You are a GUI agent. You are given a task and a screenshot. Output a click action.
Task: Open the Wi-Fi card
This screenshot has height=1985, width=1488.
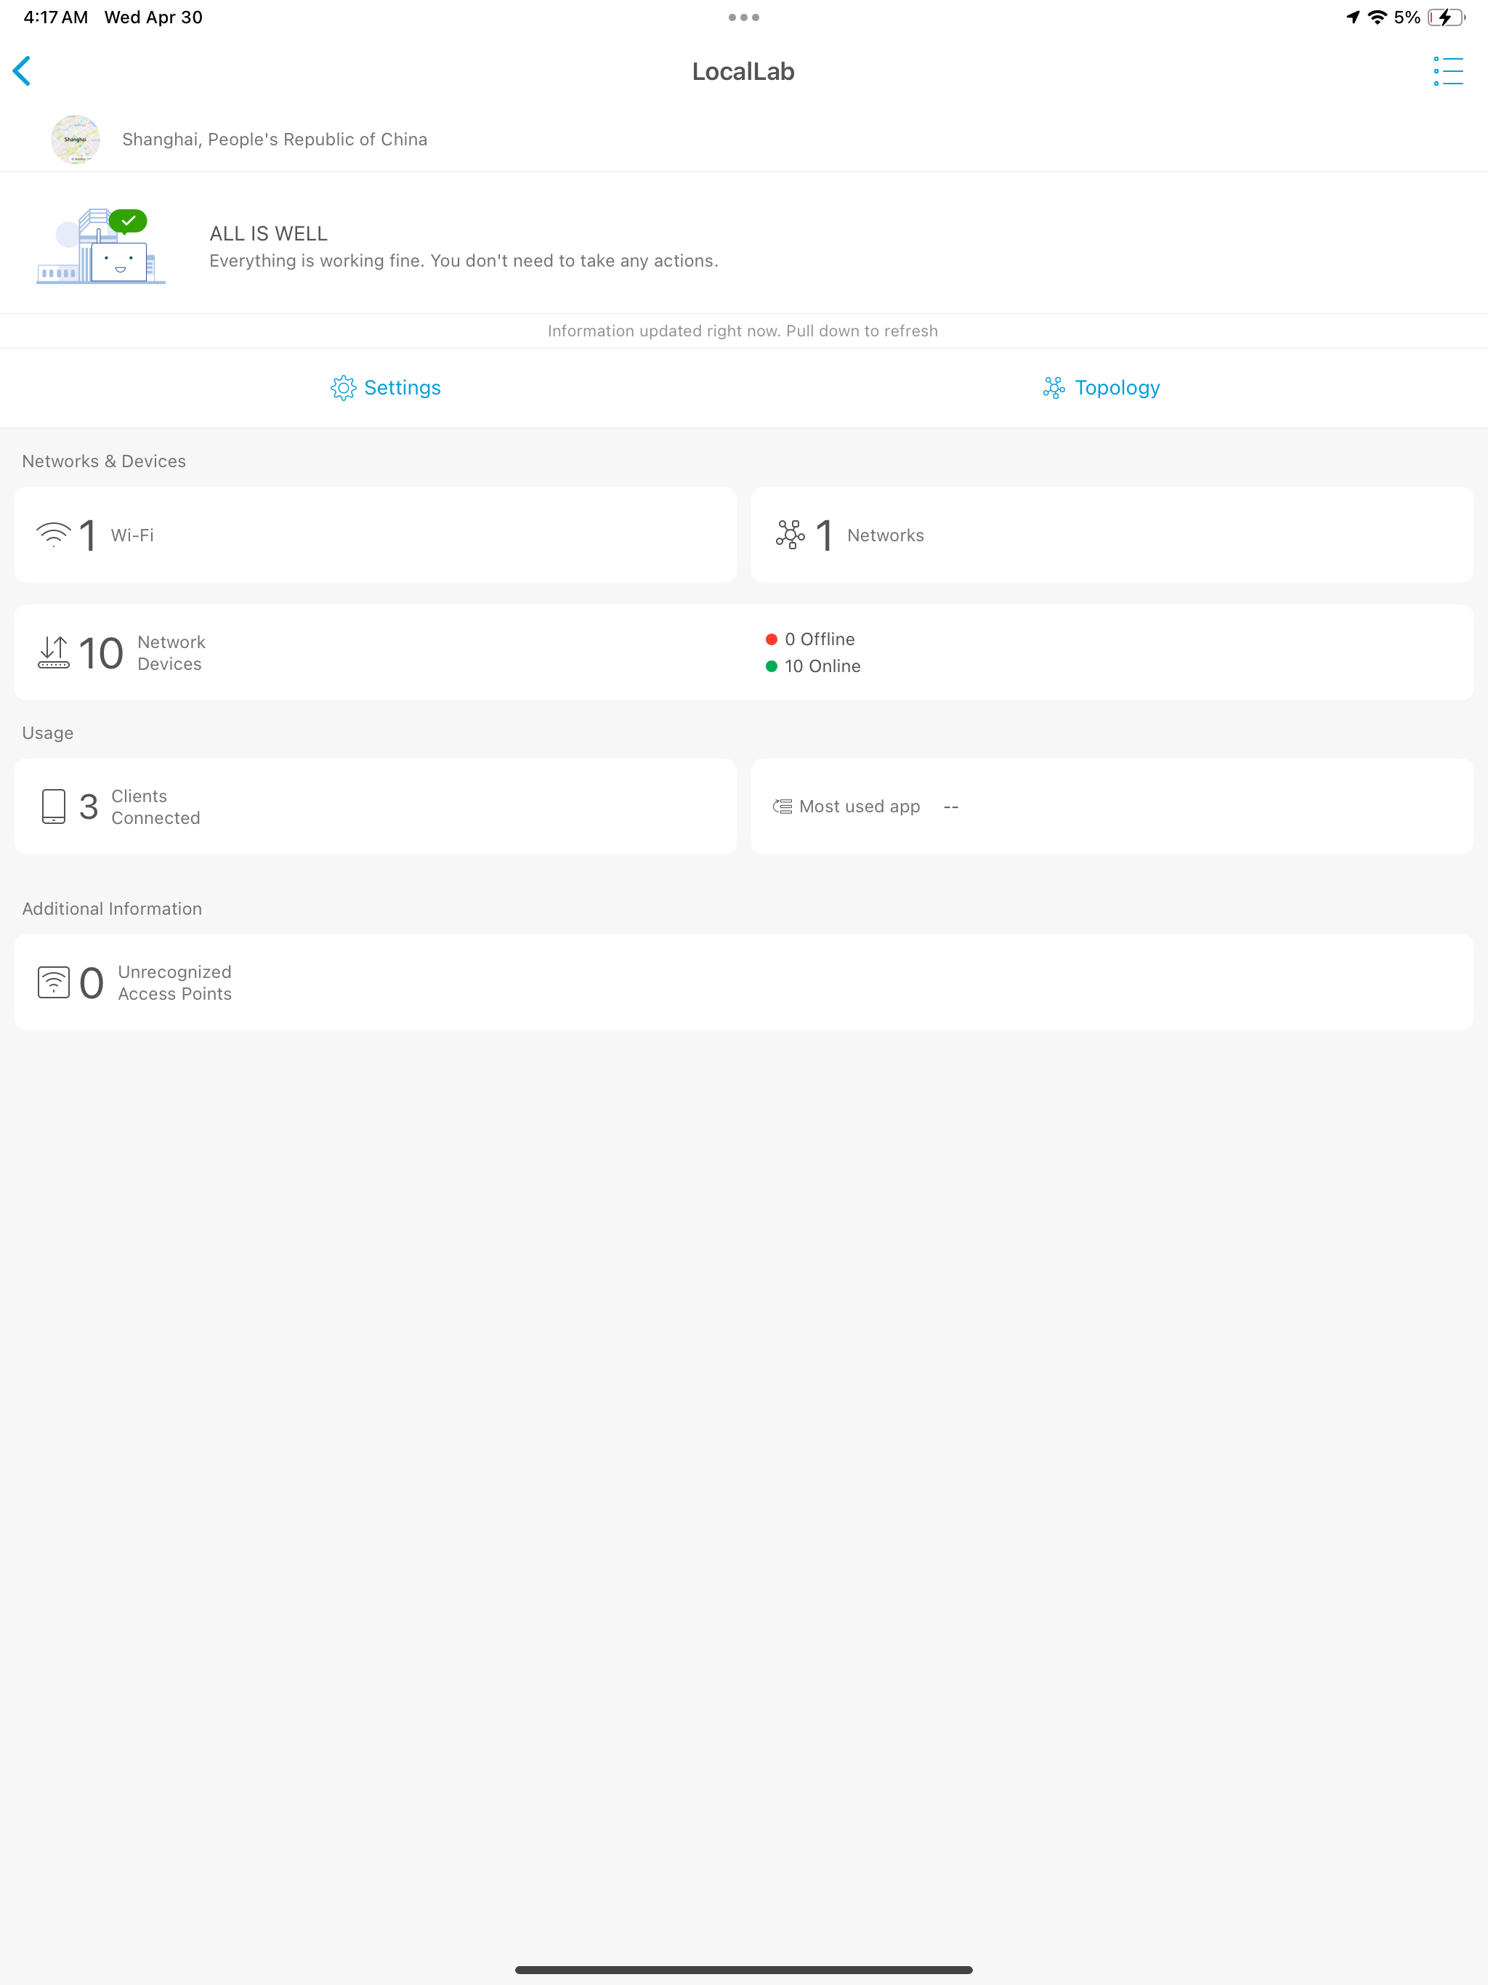click(x=375, y=535)
